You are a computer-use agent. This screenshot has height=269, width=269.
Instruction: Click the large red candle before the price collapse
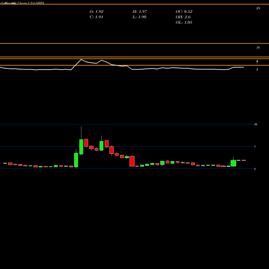point(132,161)
